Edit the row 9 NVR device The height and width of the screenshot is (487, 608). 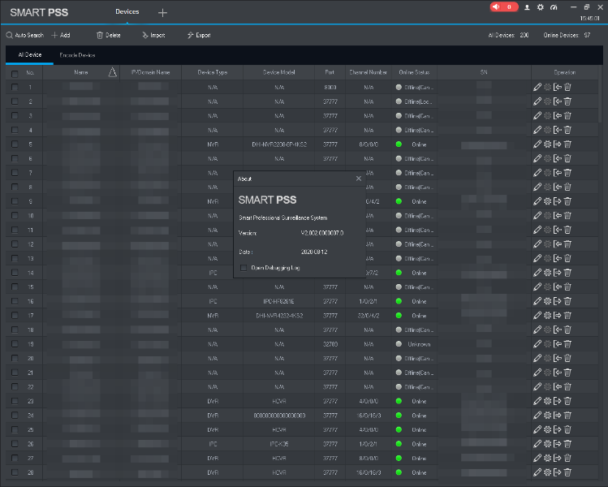537,201
